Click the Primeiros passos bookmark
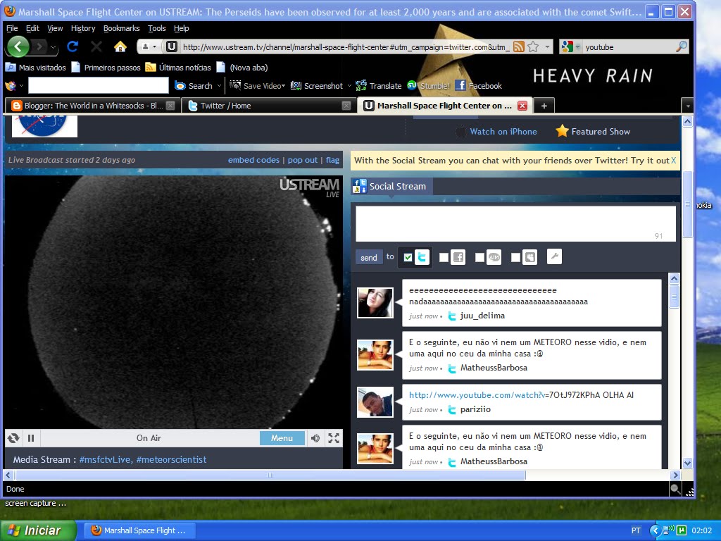Viewport: 721px width, 541px height. [x=106, y=67]
